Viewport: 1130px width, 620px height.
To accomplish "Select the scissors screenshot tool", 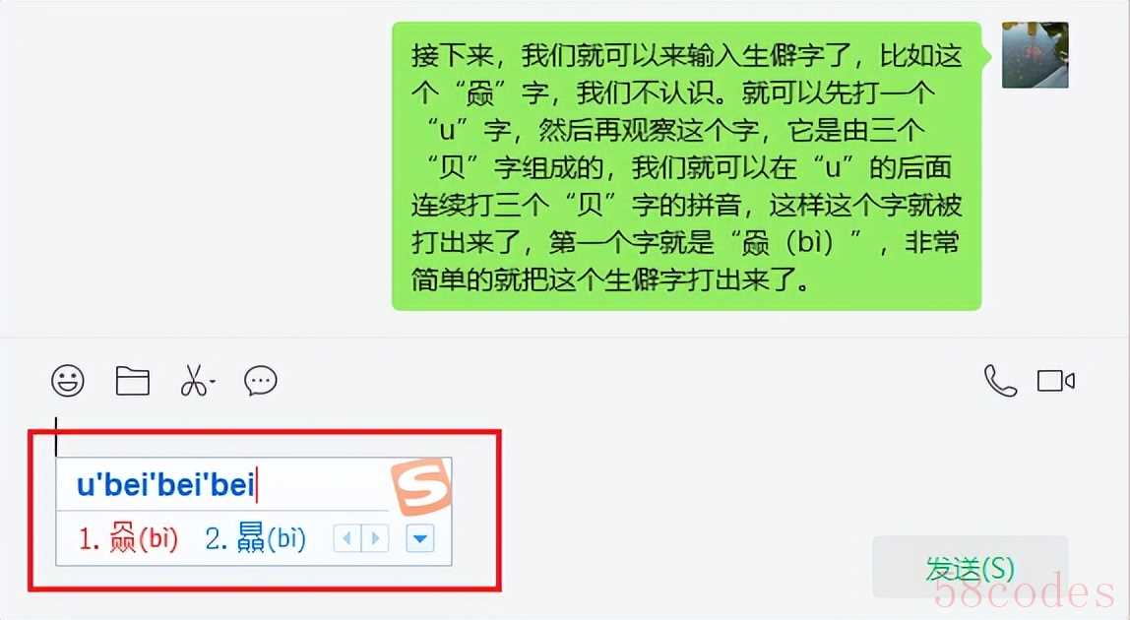I will 193,380.
